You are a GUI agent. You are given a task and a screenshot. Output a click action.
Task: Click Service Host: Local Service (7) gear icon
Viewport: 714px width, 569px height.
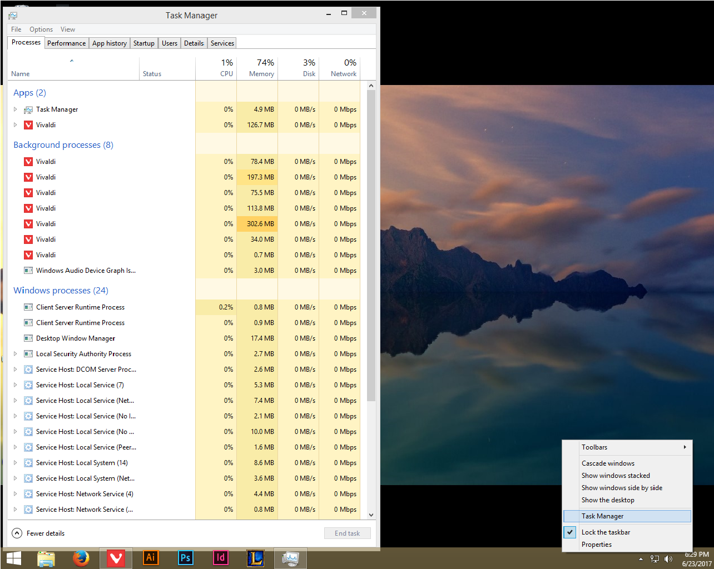pyautogui.click(x=28, y=385)
